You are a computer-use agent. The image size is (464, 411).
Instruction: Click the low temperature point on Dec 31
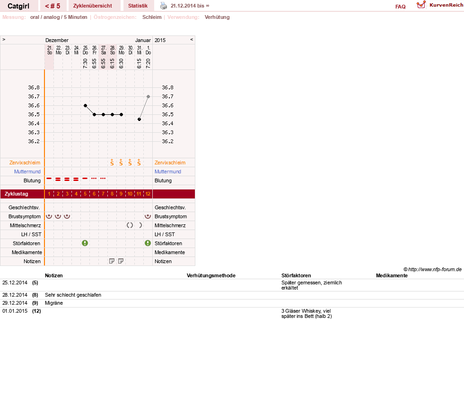[x=139, y=120]
